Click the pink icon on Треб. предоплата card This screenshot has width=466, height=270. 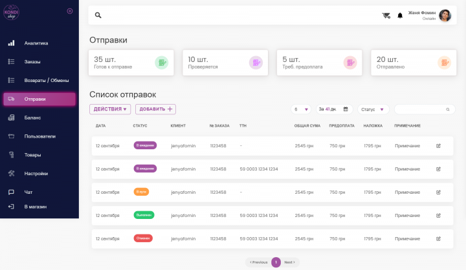pos(350,63)
